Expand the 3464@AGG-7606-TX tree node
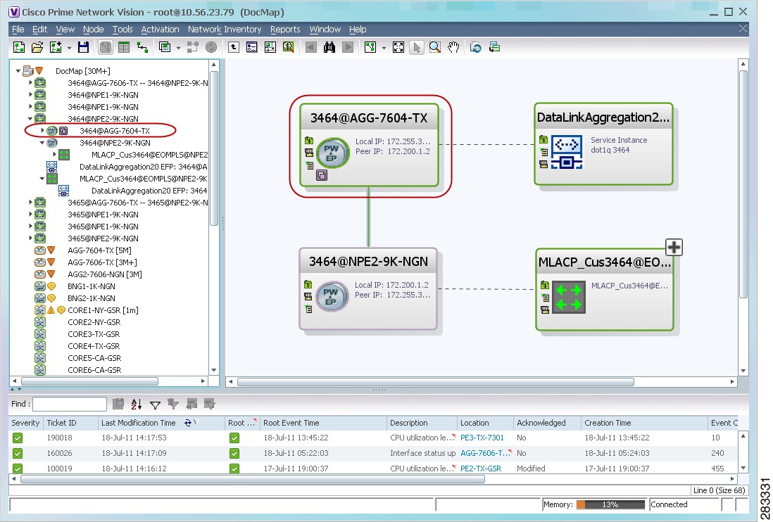The image size is (773, 522). click(30, 83)
